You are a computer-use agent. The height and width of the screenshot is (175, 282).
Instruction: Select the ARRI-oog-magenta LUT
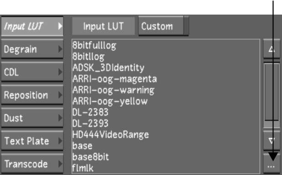[x=115, y=79]
